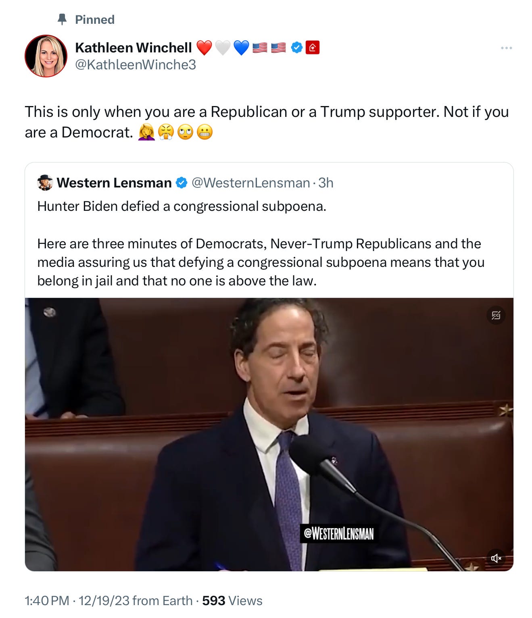Click the Western Lensman verified checkmark
Viewport: 532px width, 618px height.
[182, 183]
